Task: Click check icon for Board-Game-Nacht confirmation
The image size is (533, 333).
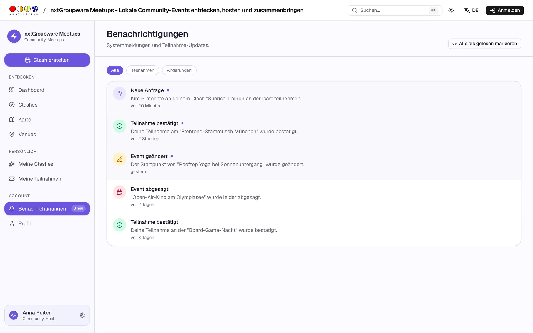Action: click(x=120, y=225)
